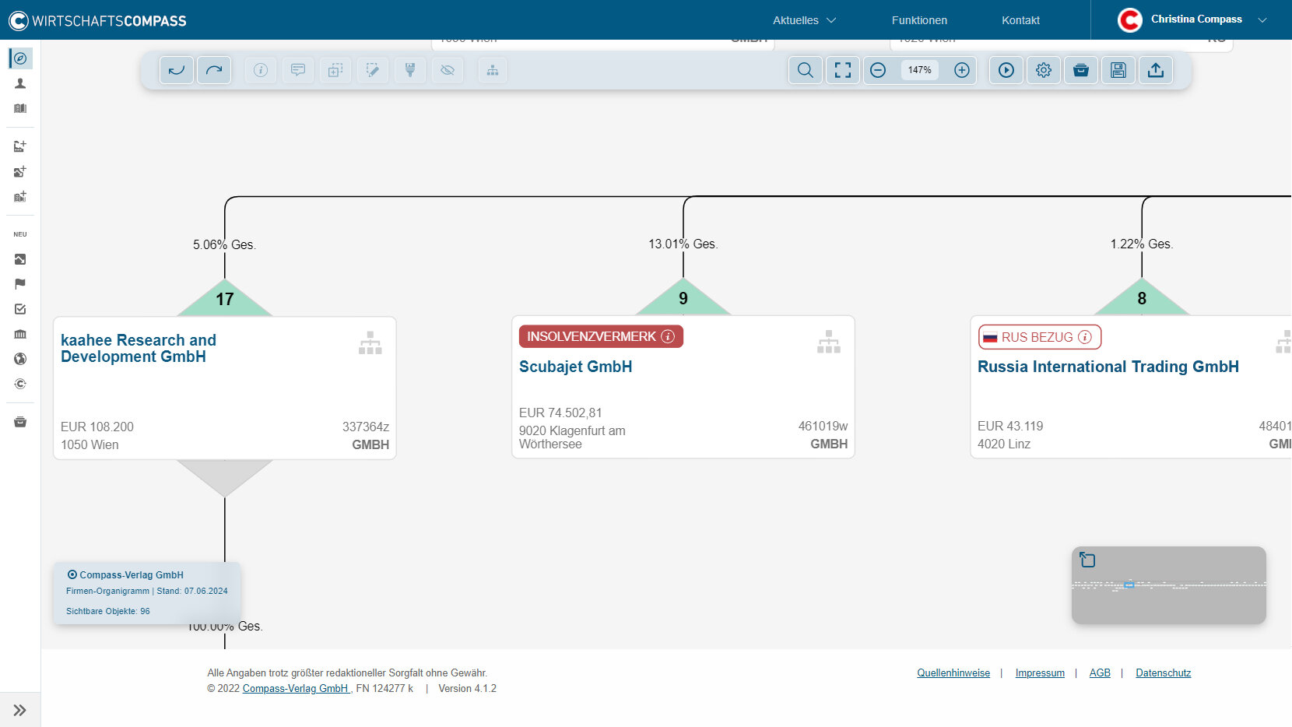
Task: Zoom in with plus button
Action: pos(962,70)
